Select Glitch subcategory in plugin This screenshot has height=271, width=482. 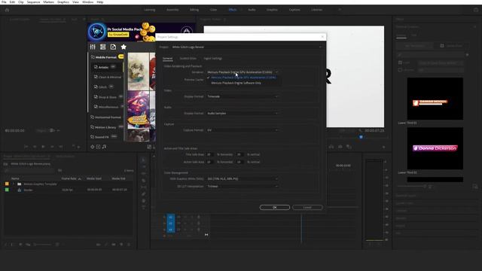[103, 87]
